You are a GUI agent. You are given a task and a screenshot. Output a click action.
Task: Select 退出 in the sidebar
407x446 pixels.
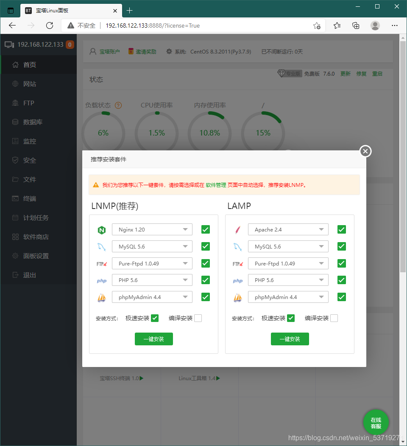(x=39, y=275)
